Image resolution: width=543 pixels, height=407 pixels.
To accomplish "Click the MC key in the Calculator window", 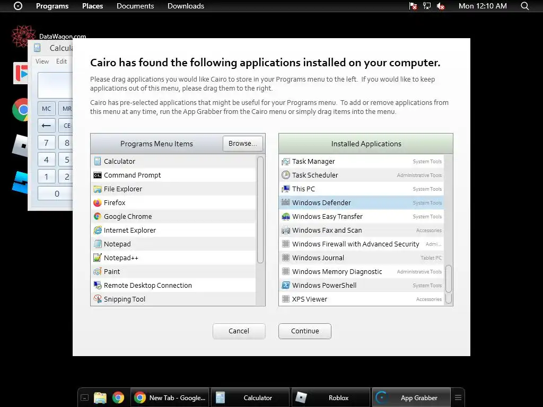I will tap(47, 109).
